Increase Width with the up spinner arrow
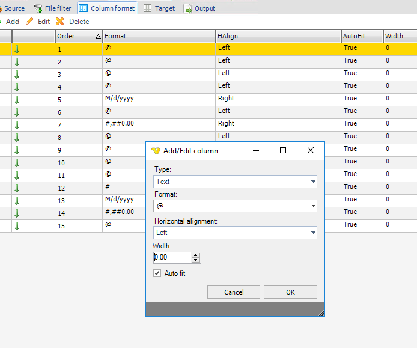The width and height of the screenshot is (417, 348). pyautogui.click(x=196, y=255)
